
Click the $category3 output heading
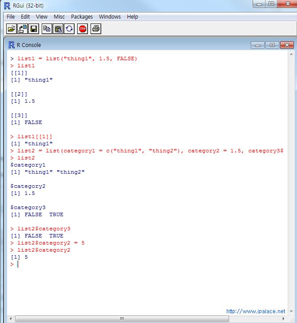[x=28, y=208]
